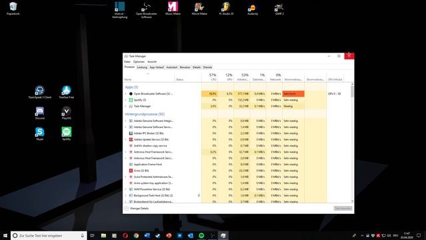This screenshot has height=240, width=426.
Task: Open the TreeSize Free desktop icon
Action: (x=67, y=92)
